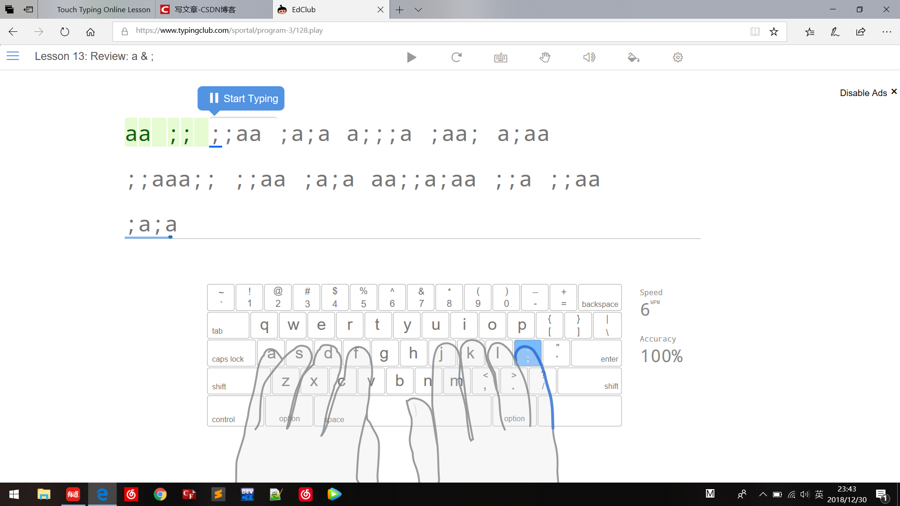Open the browser tab list chevron

pyautogui.click(x=418, y=9)
